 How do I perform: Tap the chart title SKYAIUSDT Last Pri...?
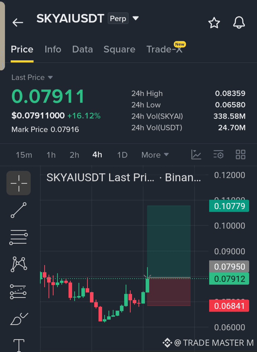point(100,178)
